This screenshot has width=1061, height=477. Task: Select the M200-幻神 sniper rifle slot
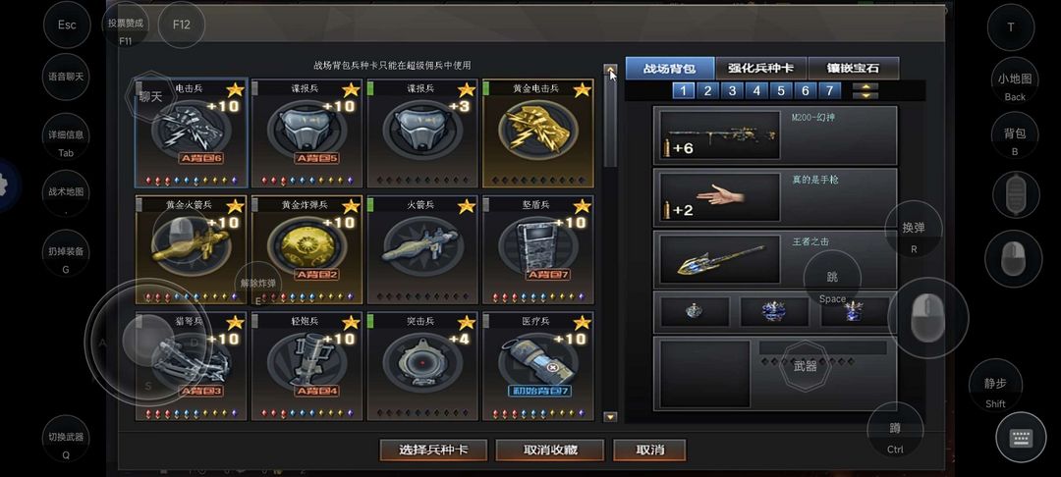click(x=775, y=135)
